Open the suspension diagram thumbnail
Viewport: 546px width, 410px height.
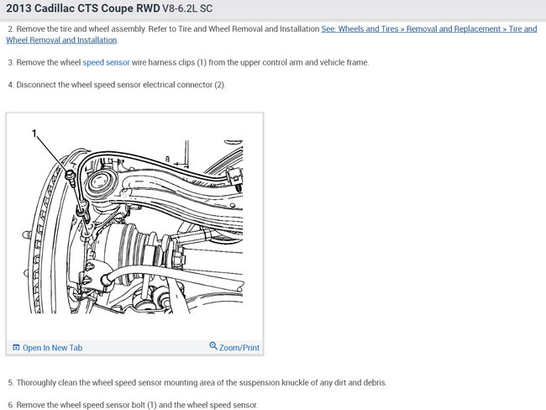coord(134,226)
